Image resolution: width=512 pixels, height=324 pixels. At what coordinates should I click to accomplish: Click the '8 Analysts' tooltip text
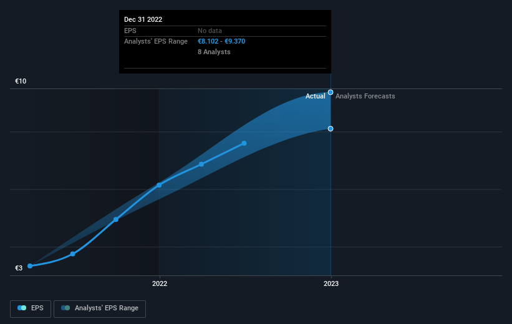point(214,52)
